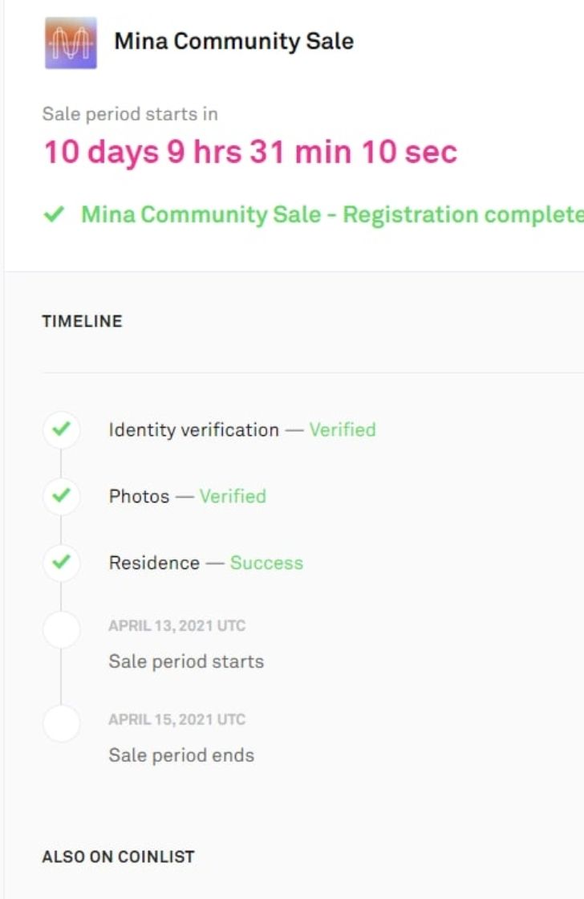Open the Mina Community Sale title
The height and width of the screenshot is (899, 584).
coord(233,41)
